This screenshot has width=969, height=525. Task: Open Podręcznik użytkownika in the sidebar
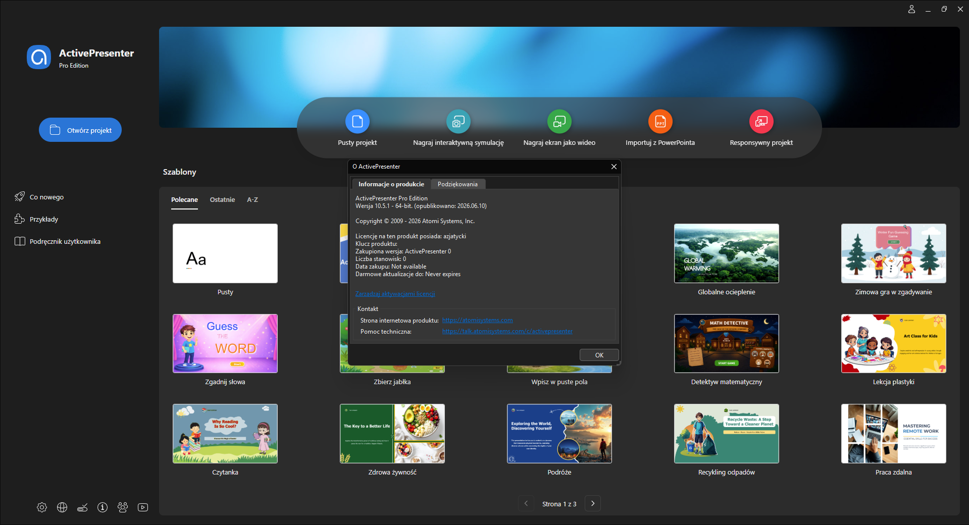click(x=58, y=241)
